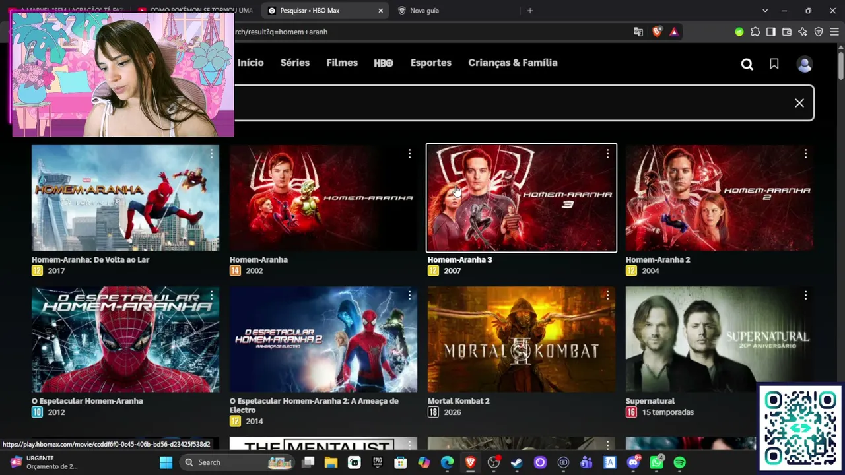
Task: Click the Brave VPN shield icon
Action: point(819,32)
